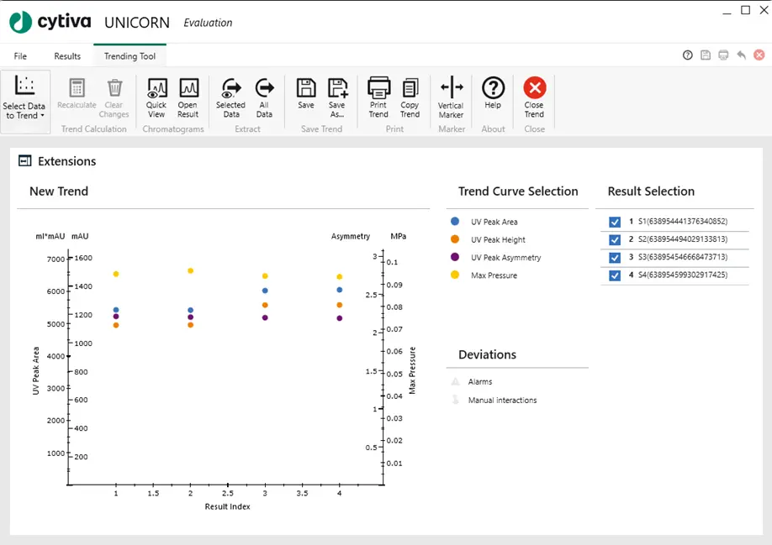The height and width of the screenshot is (545, 772).
Task: Collapse the Extensions panel
Action: [x=24, y=161]
